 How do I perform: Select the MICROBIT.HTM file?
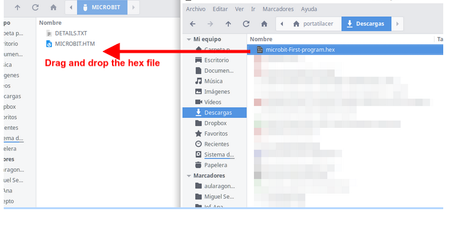(75, 44)
